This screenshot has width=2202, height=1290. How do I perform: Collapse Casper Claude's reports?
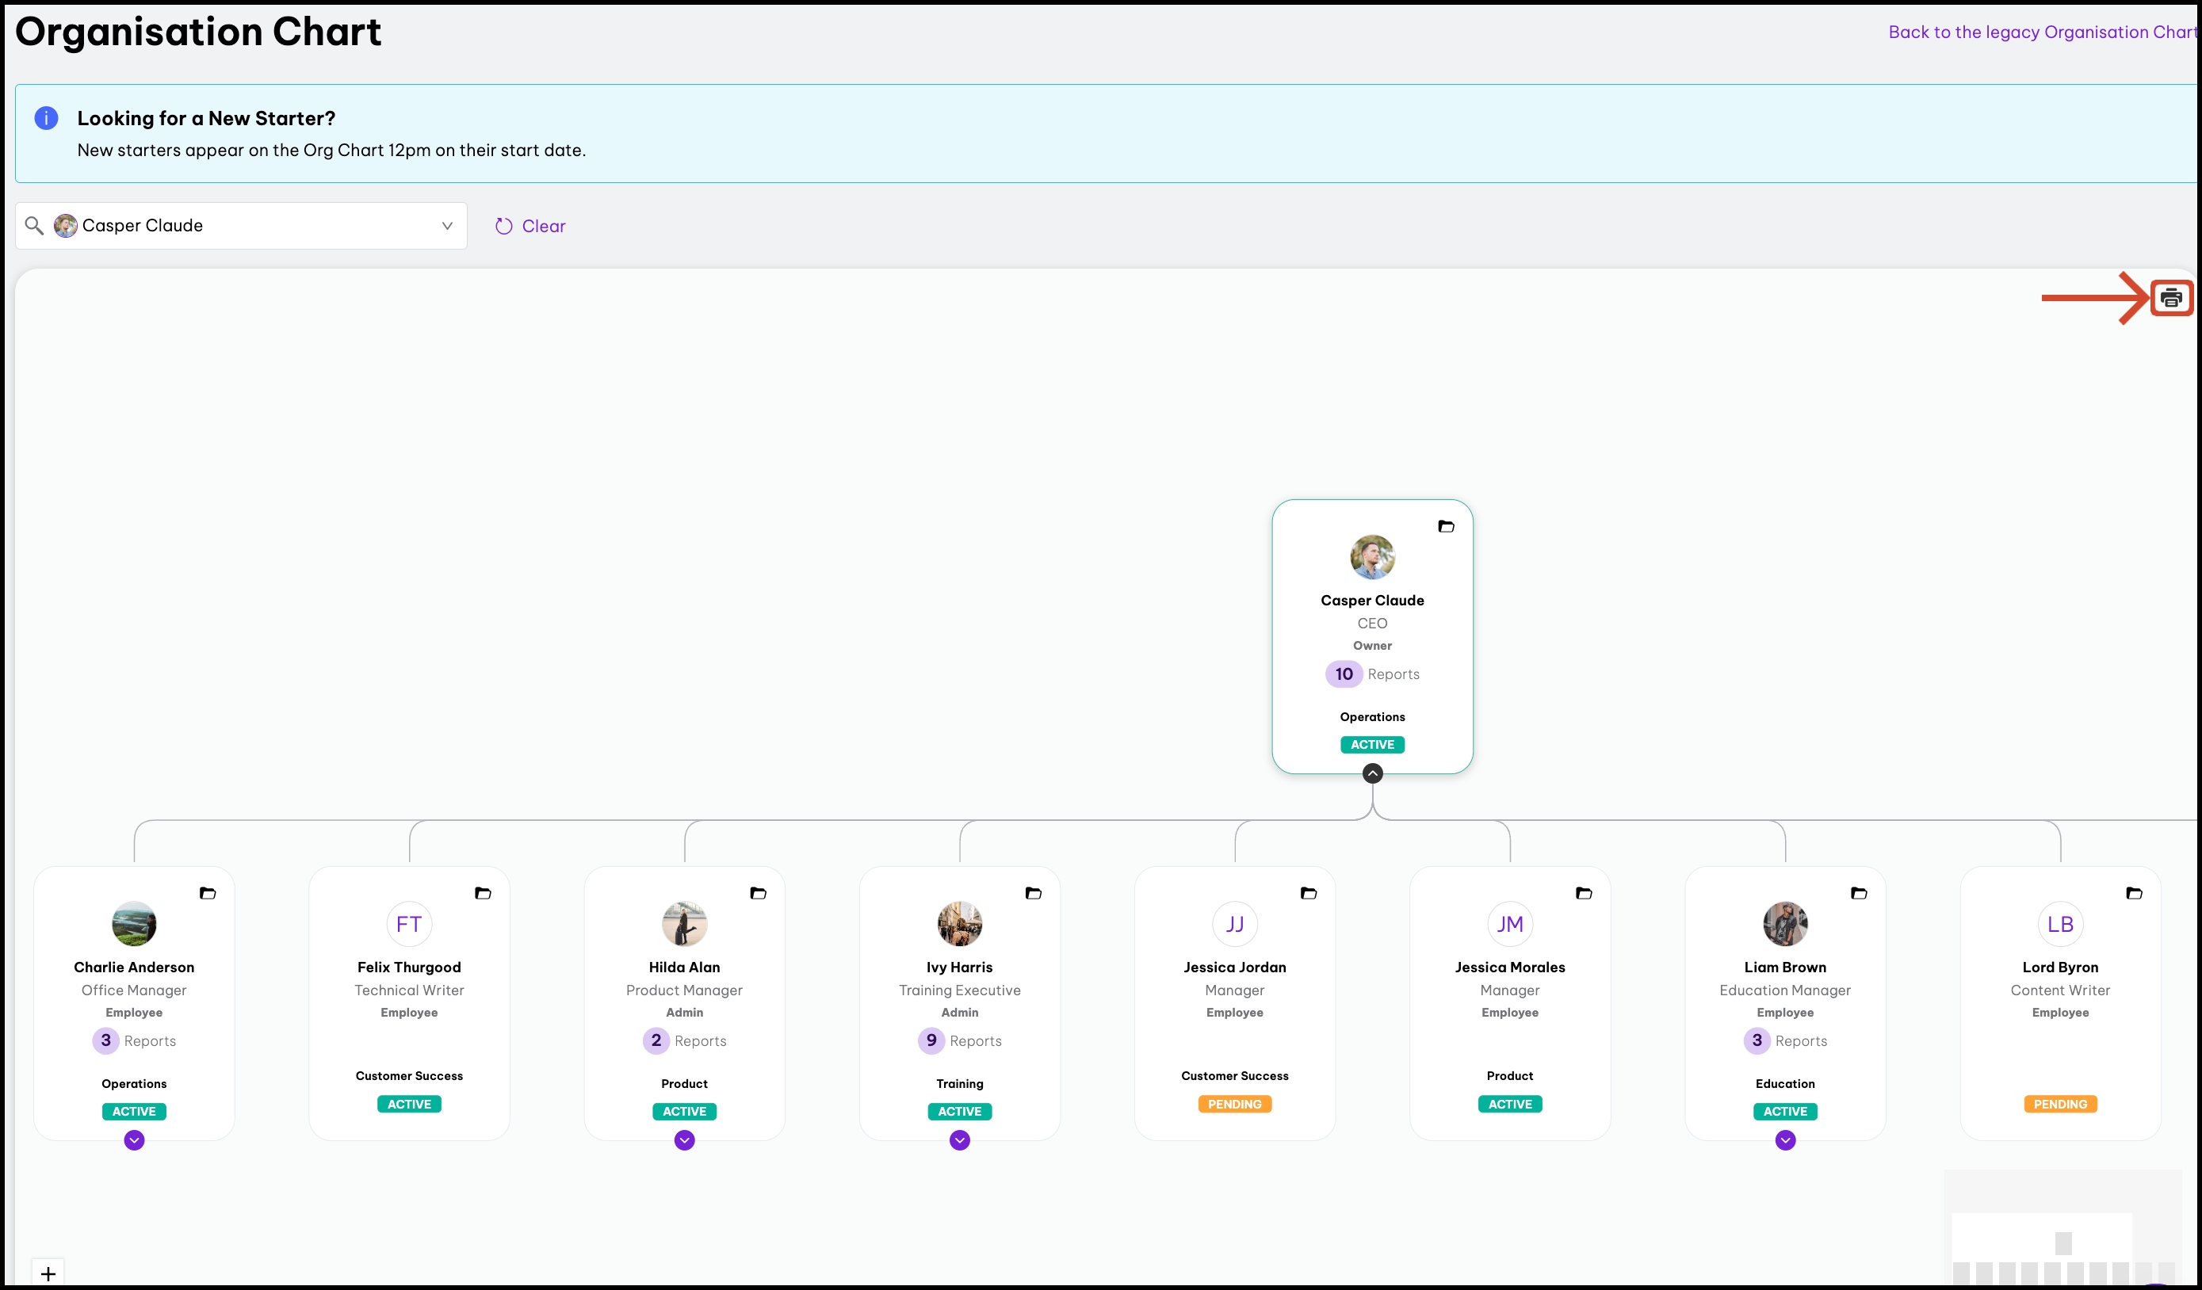pos(1372,774)
